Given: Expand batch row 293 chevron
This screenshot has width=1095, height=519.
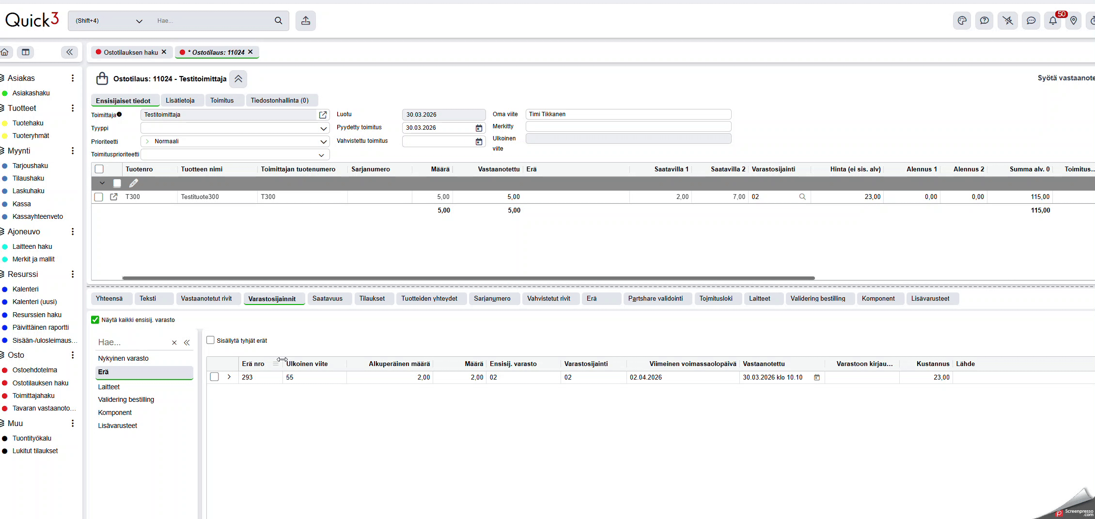Looking at the screenshot, I should (x=229, y=377).
